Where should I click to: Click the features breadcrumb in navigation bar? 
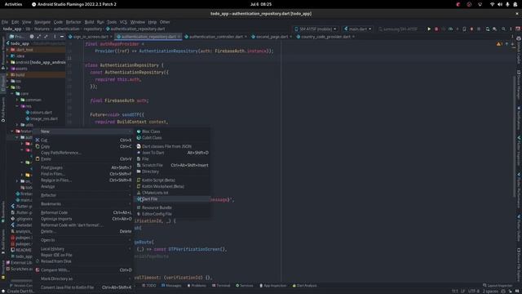pos(42,29)
